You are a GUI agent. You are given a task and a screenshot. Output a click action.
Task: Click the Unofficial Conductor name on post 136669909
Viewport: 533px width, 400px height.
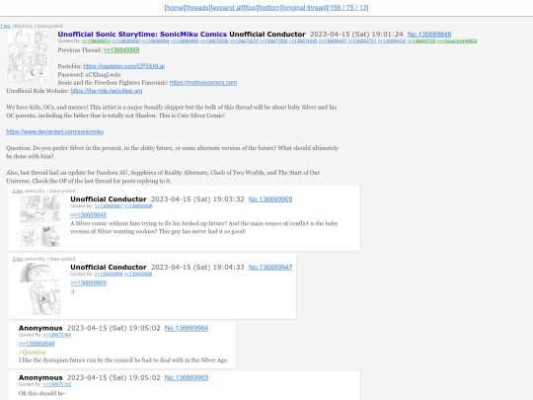(109, 200)
